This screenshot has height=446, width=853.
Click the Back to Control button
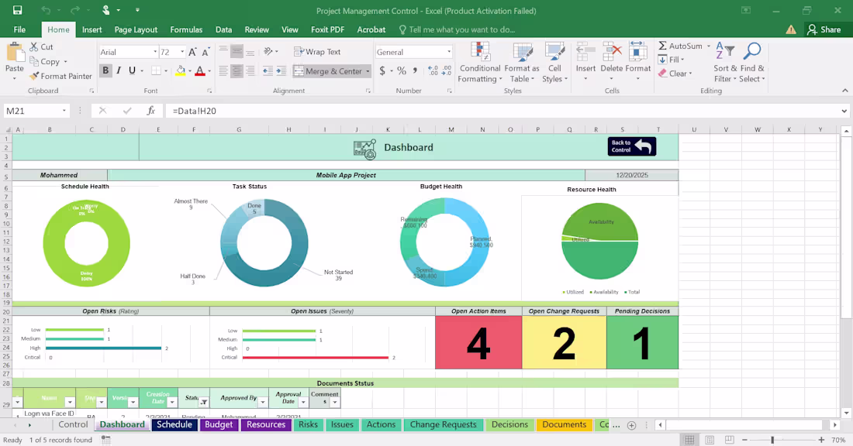630,146
